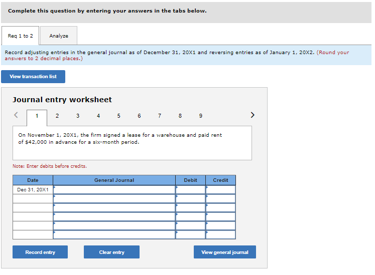The image size is (375, 275).
Task: Open General Journal account dropdown in third row
Action: [x=114, y=208]
